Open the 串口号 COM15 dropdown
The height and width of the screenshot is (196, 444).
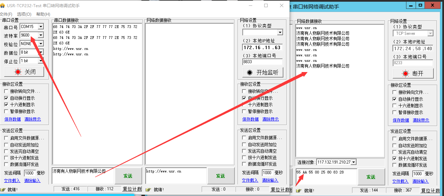tap(41, 26)
